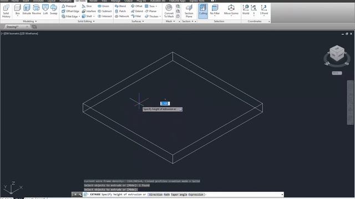Choose the surface Extend tool

click(137, 11)
